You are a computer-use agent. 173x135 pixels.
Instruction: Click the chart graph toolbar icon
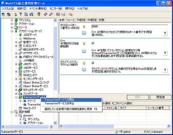pyautogui.click(x=63, y=14)
